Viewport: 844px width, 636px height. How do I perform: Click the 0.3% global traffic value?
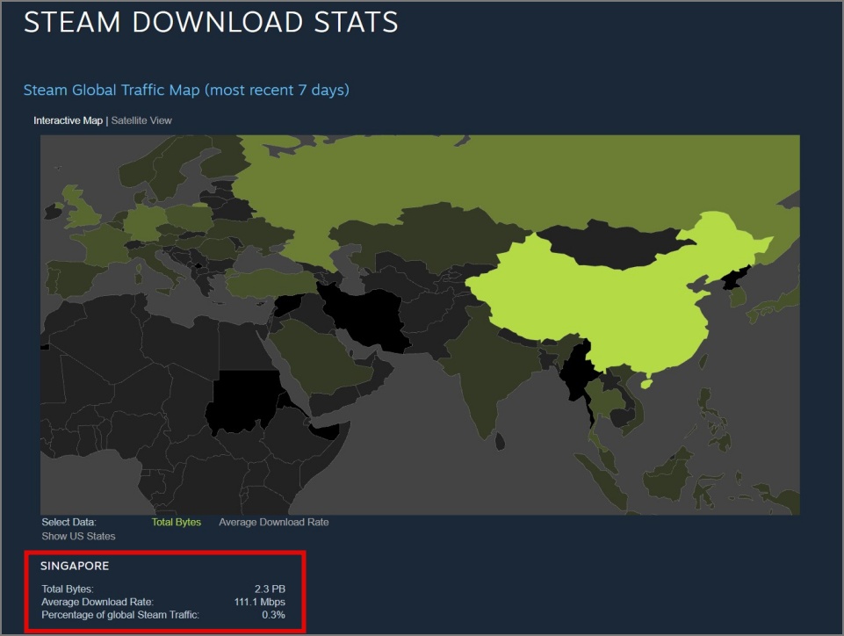(273, 615)
